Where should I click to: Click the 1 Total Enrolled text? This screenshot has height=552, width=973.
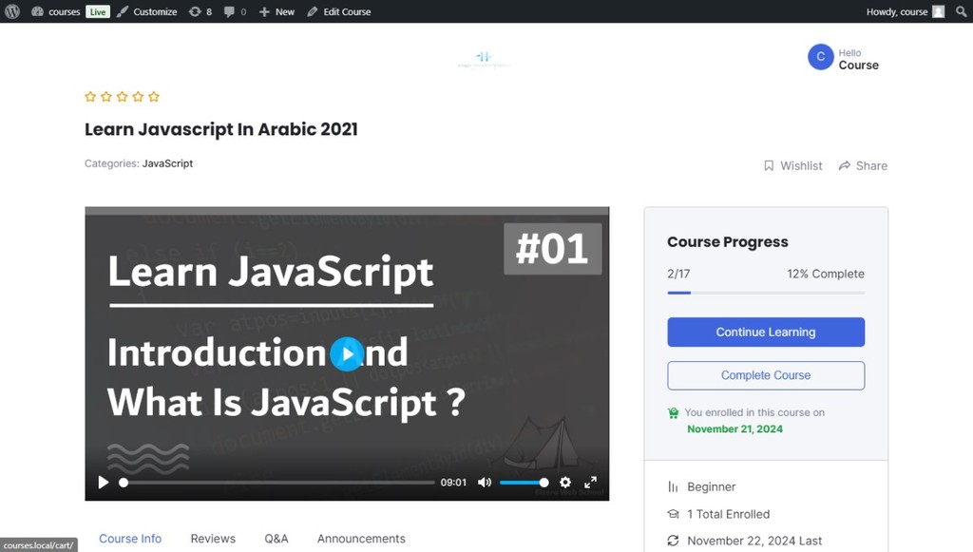pos(729,514)
